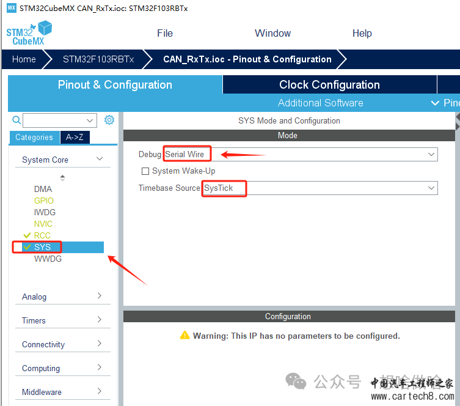The image size is (460, 406).
Task: Switch to the A->Z tab
Action: (75, 138)
